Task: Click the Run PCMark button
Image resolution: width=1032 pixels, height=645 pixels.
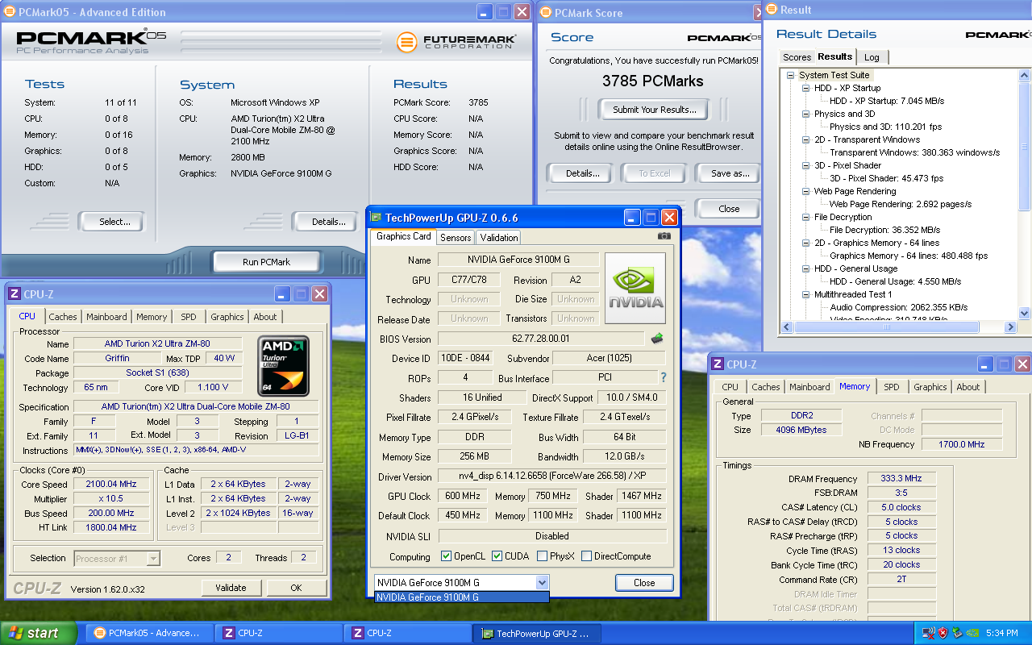Action: [266, 262]
